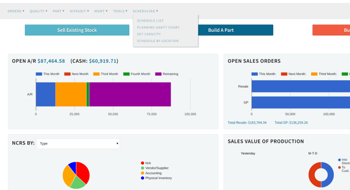Viewport: 350px width, 190px height.
Task: Open the Part menu
Action: point(58,11)
